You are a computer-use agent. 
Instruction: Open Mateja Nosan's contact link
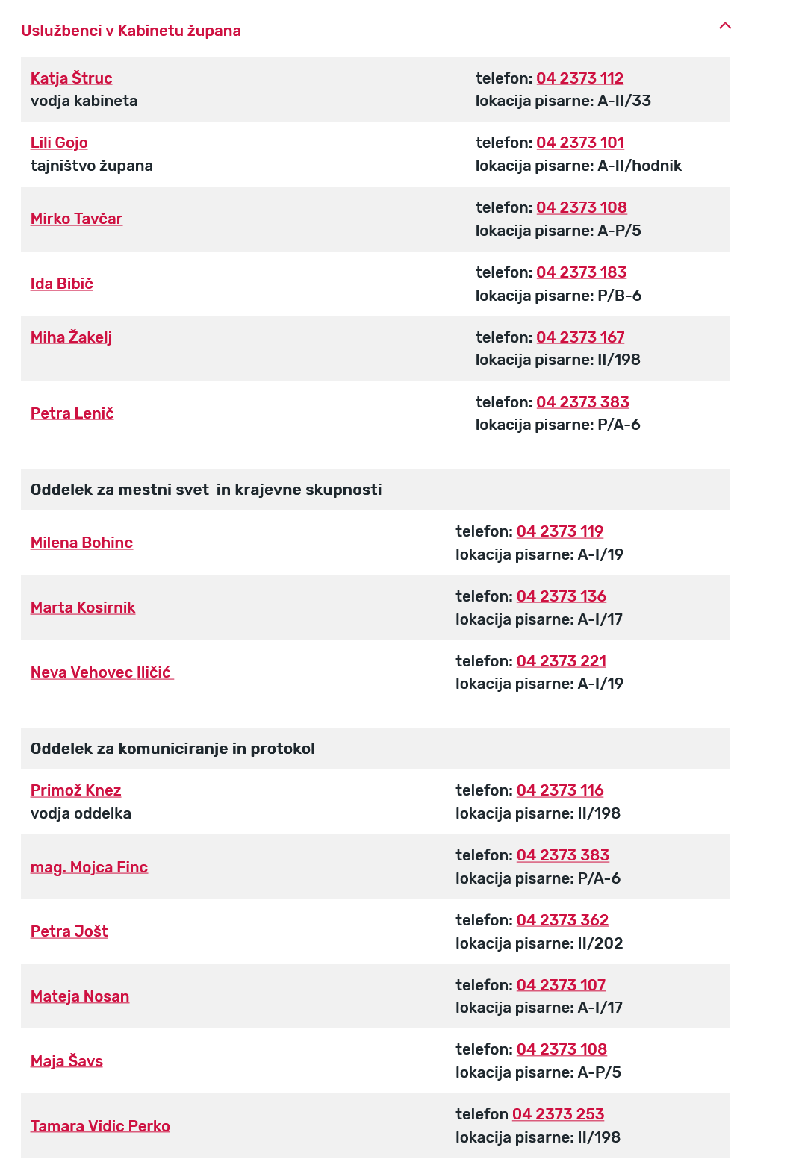80,996
